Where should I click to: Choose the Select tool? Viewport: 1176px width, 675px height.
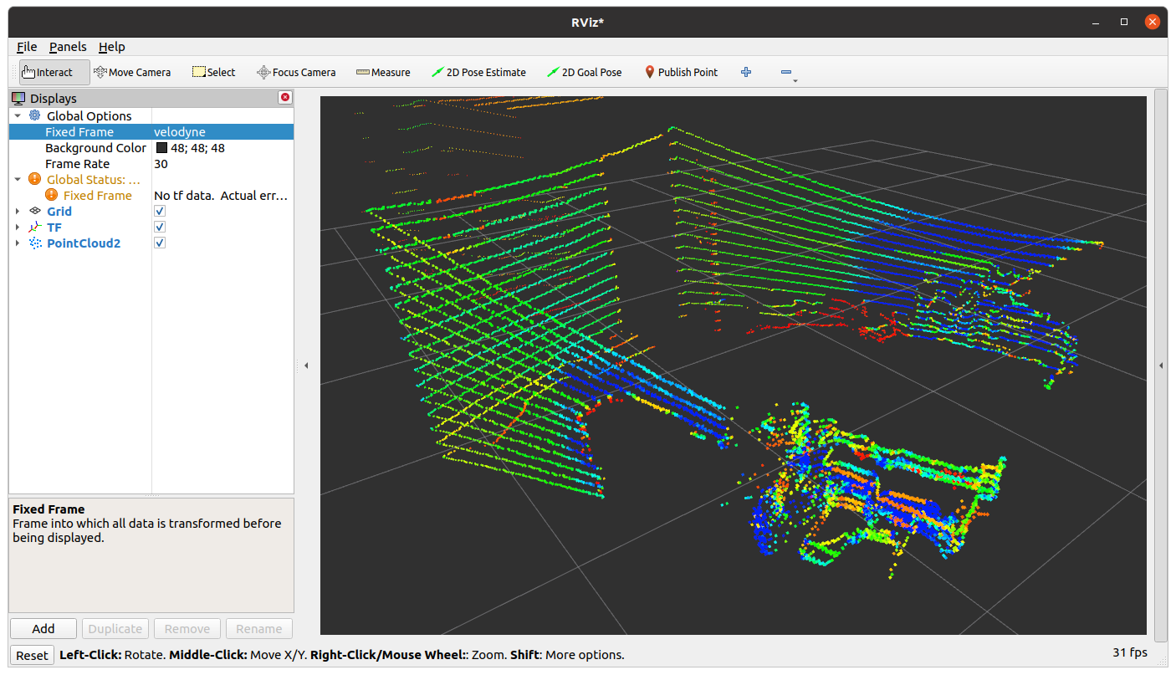click(214, 72)
